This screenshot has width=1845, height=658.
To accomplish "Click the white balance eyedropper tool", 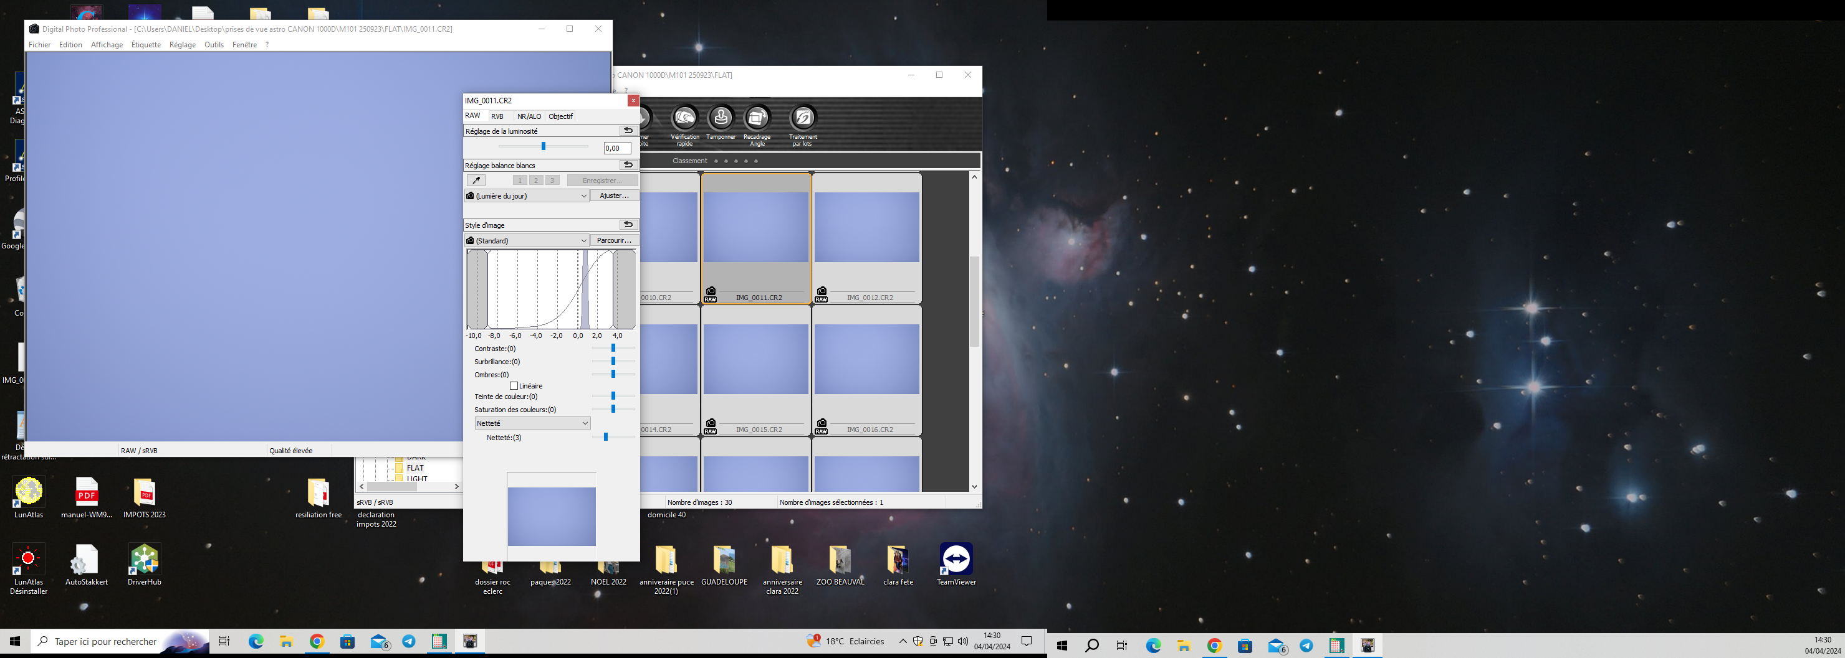I will point(476,181).
